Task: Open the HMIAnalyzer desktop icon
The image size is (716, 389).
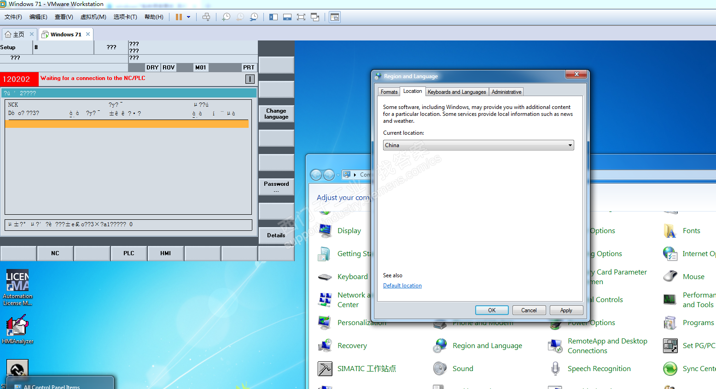Action: pyautogui.click(x=17, y=329)
